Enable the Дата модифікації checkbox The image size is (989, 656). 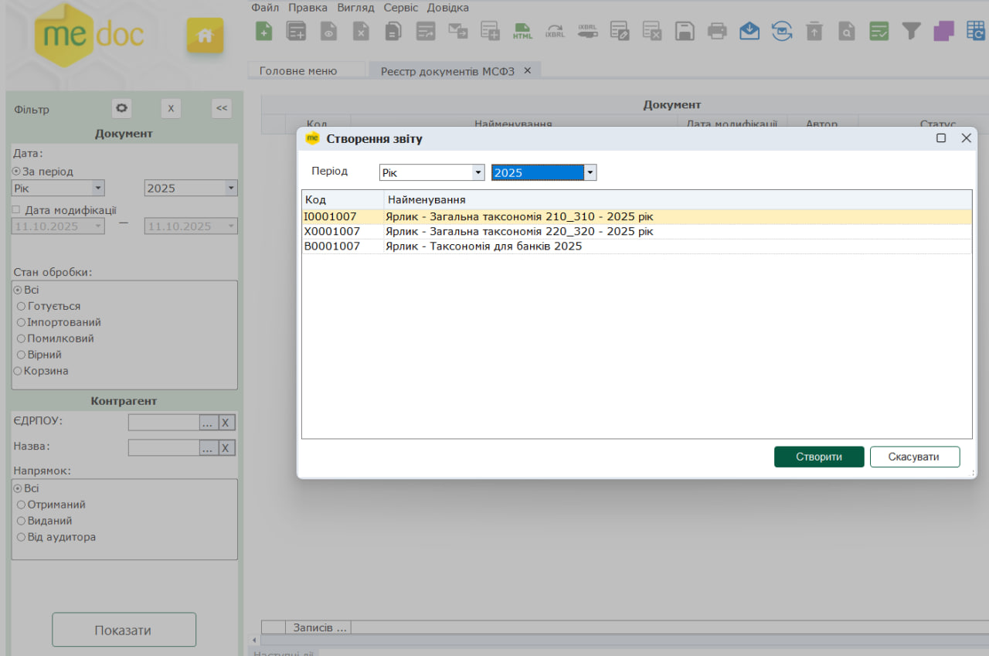coord(16,209)
